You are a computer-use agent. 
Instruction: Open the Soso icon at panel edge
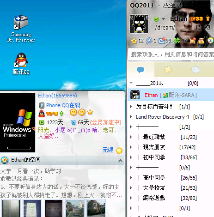click(210, 41)
